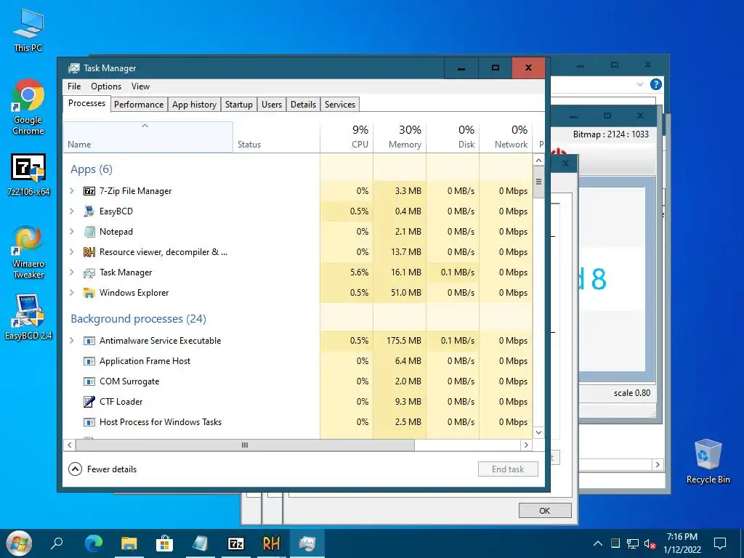Select the This PC desktop icon
Screen dimensions: 744x558
(28, 30)
